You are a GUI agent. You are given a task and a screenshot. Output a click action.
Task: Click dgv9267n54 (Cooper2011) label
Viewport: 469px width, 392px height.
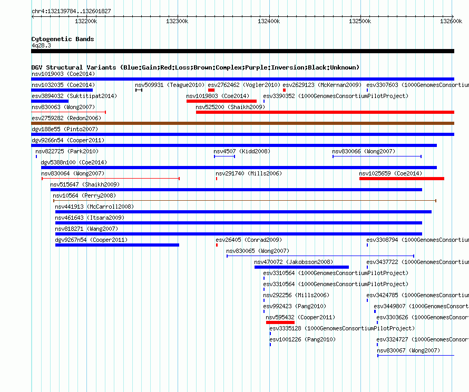tap(91, 240)
